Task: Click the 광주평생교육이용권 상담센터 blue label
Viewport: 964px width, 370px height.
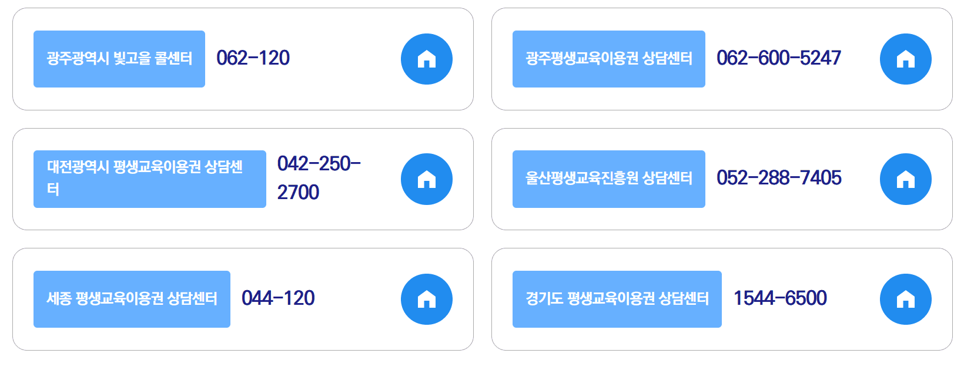Action: (609, 59)
